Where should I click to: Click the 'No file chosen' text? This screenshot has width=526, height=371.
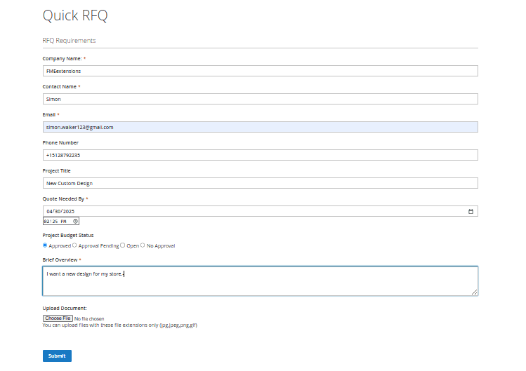click(89, 318)
